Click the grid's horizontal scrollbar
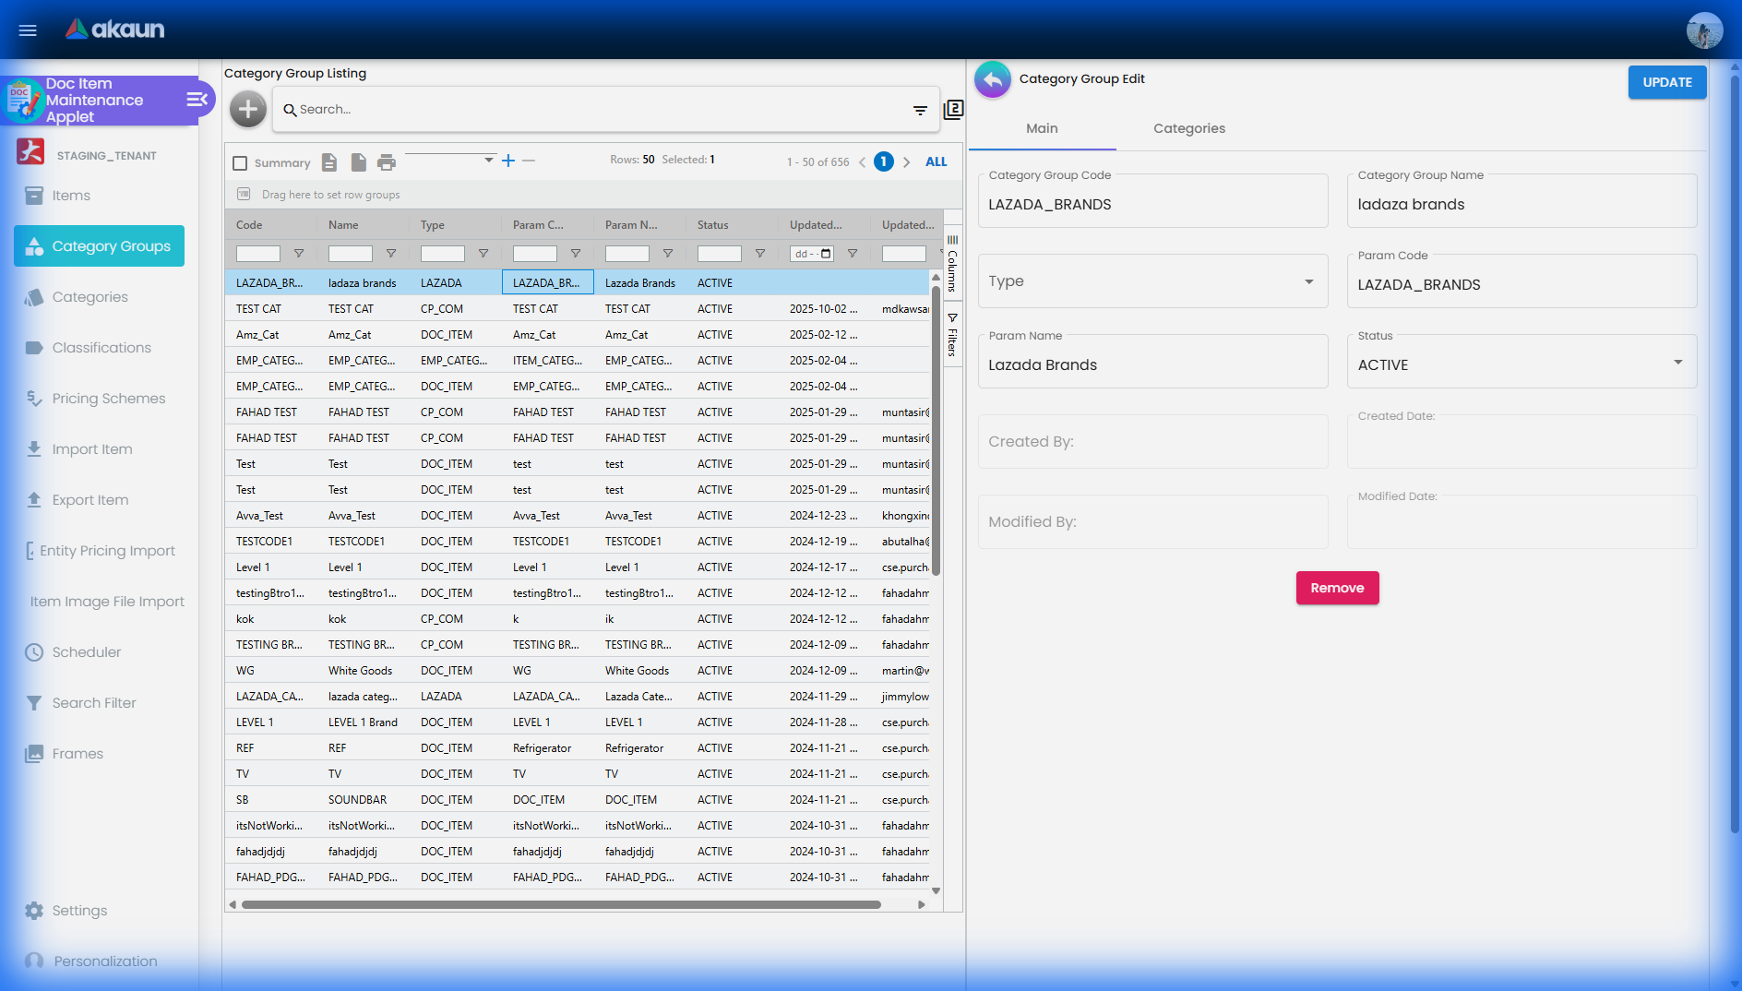 coord(561,904)
